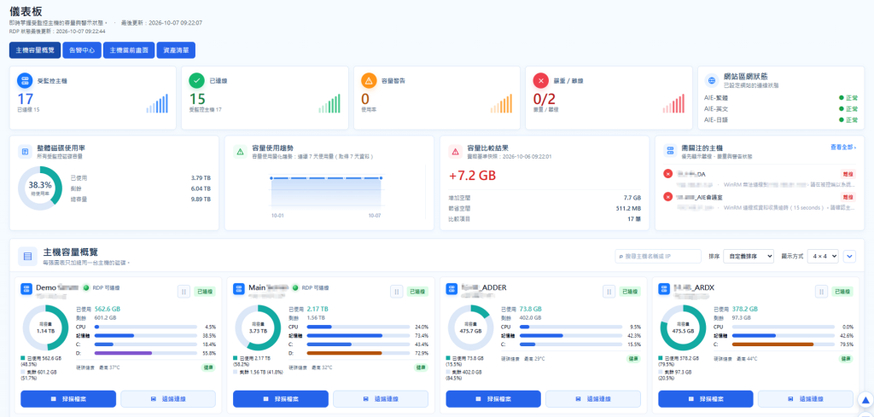Click the AIE-英文 status row
Viewport: 874px width, 417px height.
tap(780, 108)
